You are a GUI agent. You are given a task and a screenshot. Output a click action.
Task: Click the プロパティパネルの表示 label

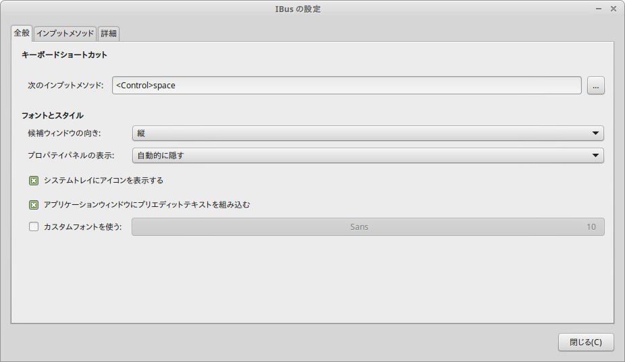tap(71, 155)
